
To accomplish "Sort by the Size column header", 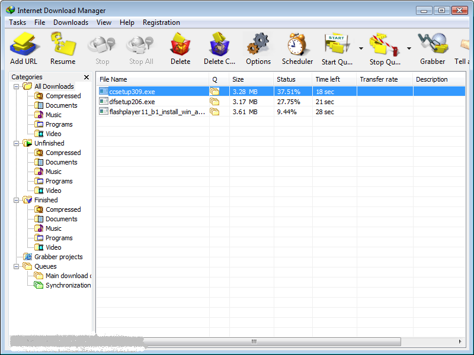I will click(251, 79).
